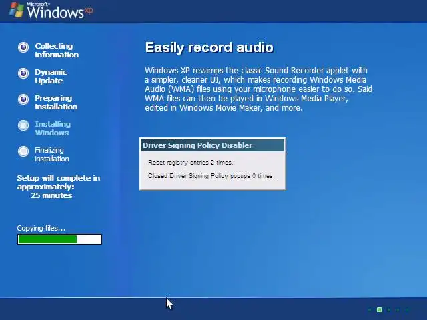
Task: Select the Collecting information step indicator
Action: click(x=23, y=47)
